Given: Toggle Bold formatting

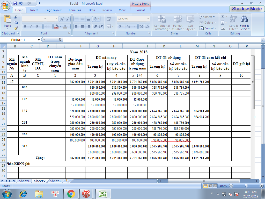Looking at the screenshot, I should click(x=25, y=26).
